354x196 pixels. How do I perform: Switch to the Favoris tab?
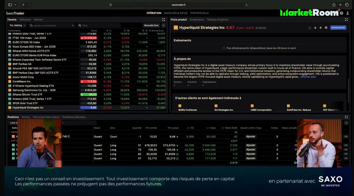pos(12,20)
